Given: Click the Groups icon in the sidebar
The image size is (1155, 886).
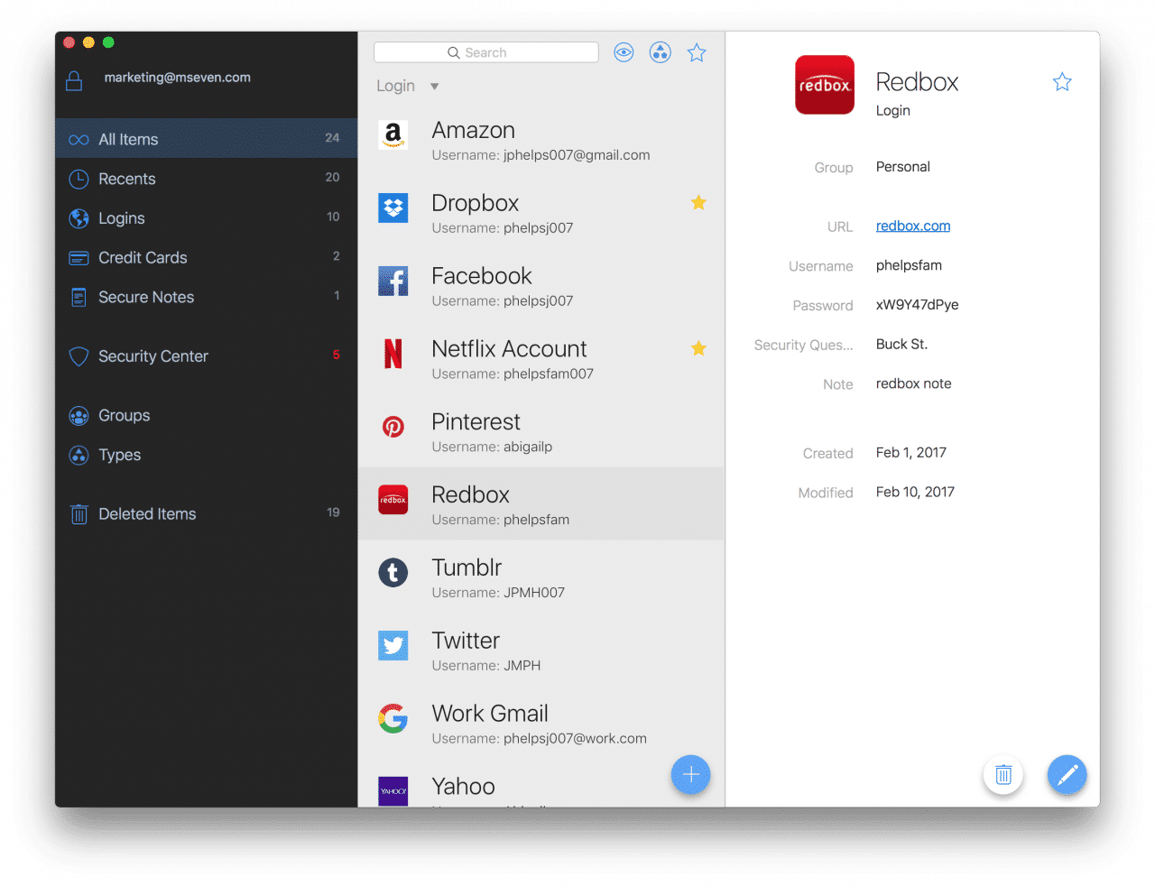Looking at the screenshot, I should point(79,416).
